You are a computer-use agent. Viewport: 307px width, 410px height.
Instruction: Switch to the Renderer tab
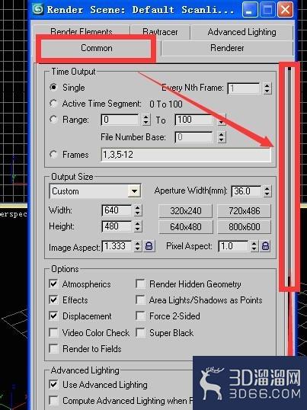(227, 48)
